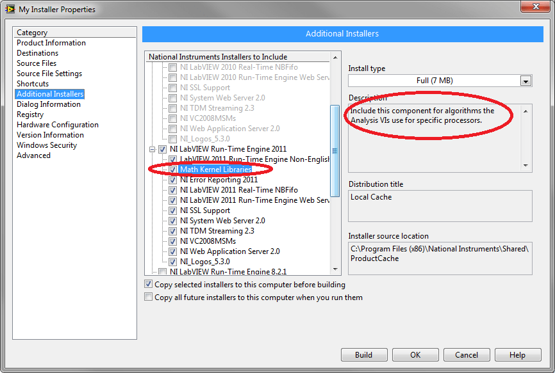The height and width of the screenshot is (373, 555).
Task: Click the LabVIEW icon in title bar
Action: (10, 9)
